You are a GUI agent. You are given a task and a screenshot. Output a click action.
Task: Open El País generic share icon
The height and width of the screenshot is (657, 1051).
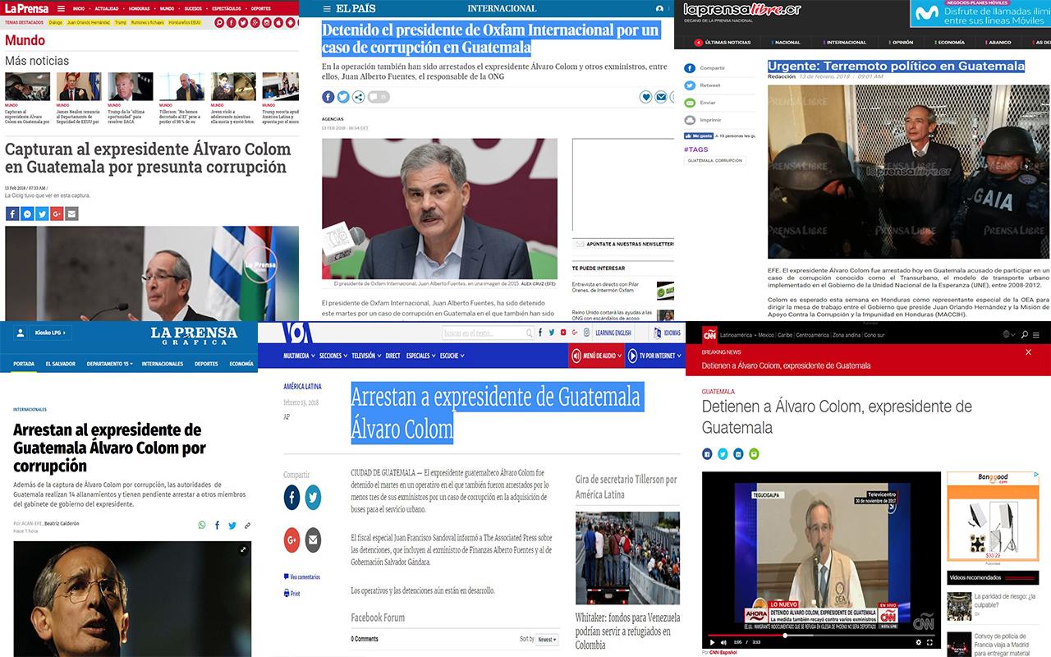click(359, 97)
